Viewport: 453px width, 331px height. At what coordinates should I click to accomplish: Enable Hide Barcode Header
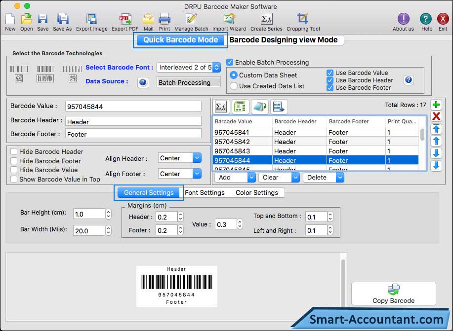13,151
